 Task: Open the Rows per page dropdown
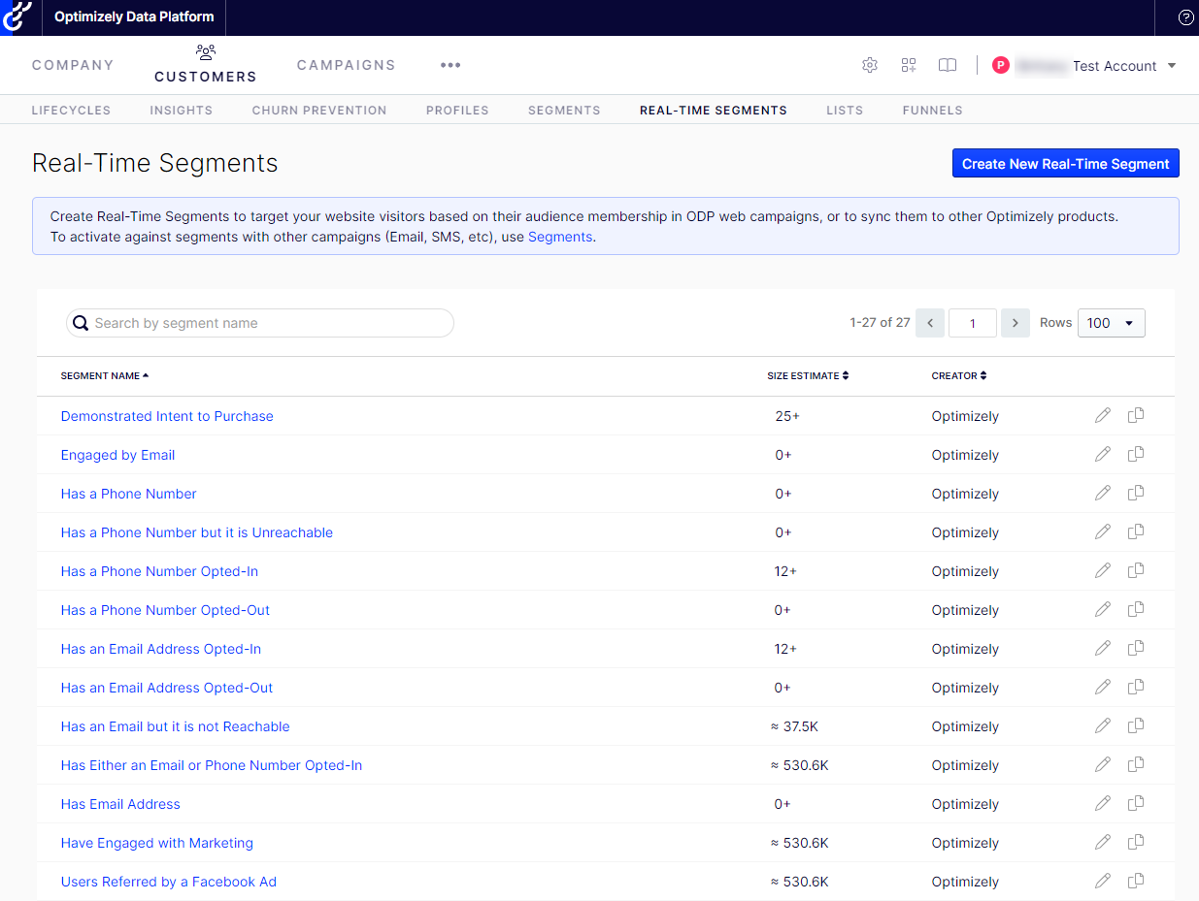[x=1111, y=323]
